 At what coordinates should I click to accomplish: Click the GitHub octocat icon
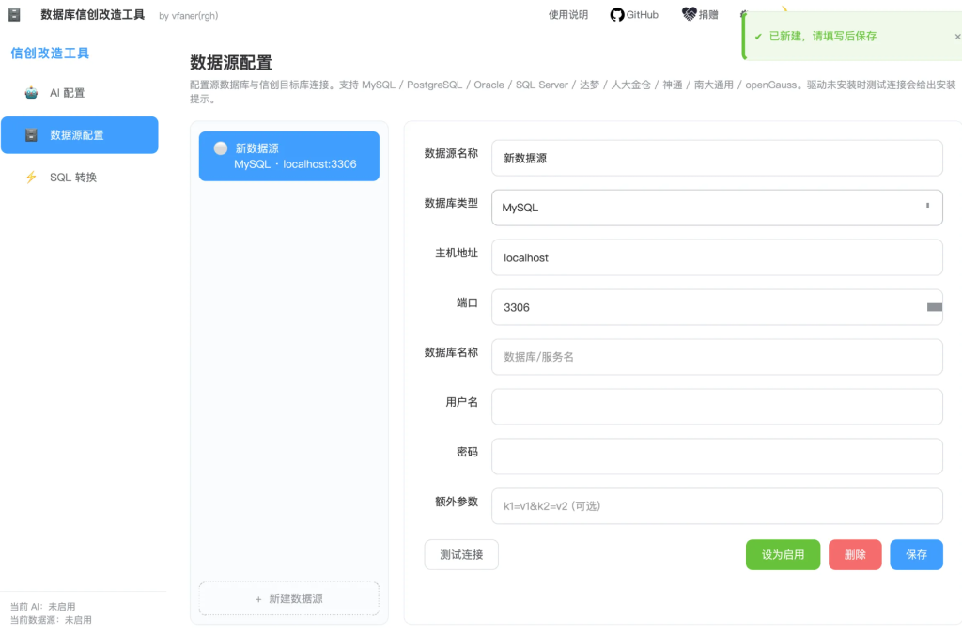[x=616, y=15]
